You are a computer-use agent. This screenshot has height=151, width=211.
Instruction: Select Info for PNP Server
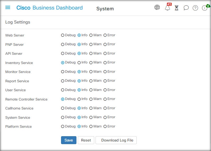tap(79, 44)
